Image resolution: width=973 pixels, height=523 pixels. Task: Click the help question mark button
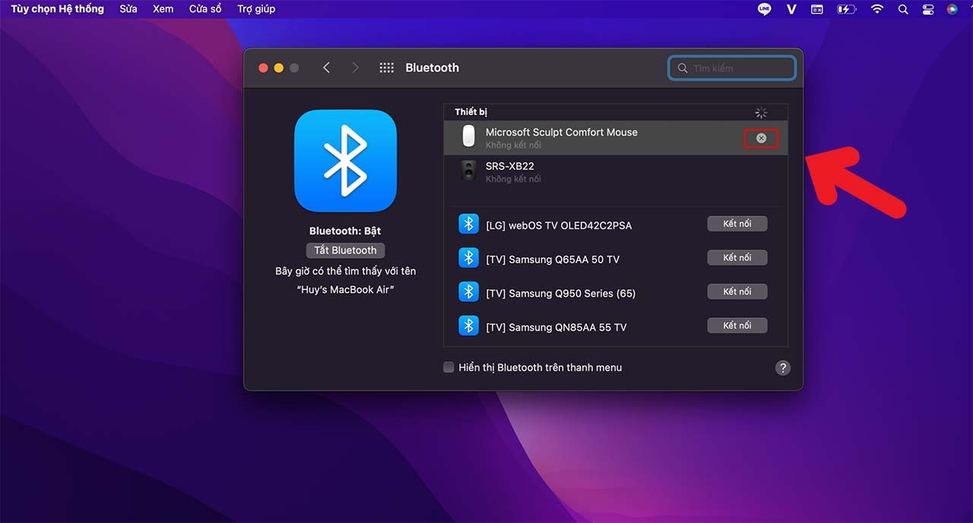[x=783, y=367]
